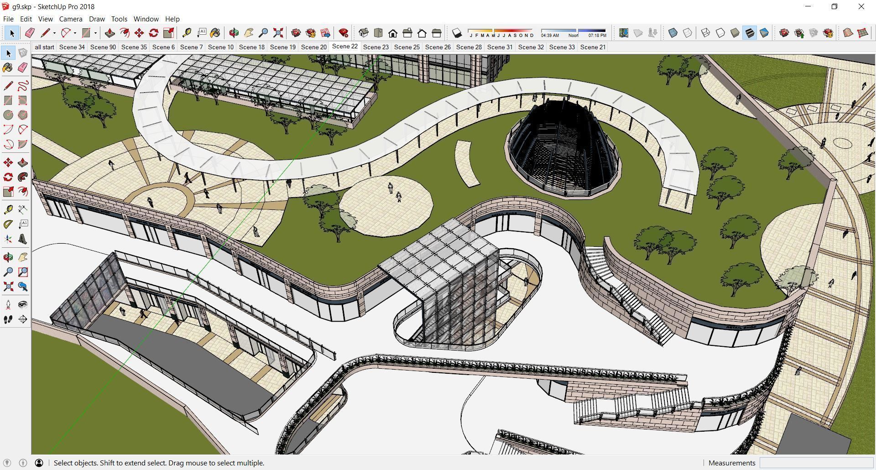Click the geo-location status icon
The height and width of the screenshot is (470, 876).
[x=7, y=463]
